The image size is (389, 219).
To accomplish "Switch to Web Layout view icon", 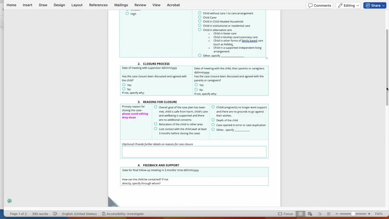I will pos(310,214).
